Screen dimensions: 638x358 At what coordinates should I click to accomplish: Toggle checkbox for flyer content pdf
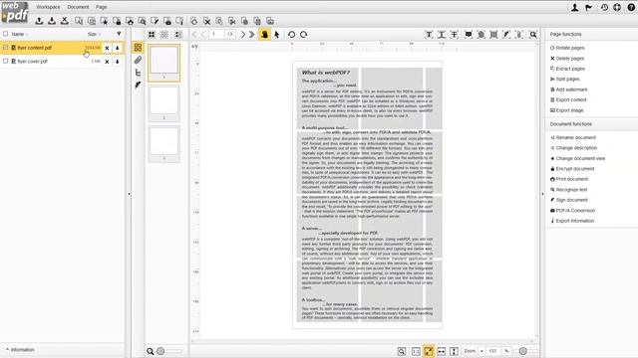[6, 48]
